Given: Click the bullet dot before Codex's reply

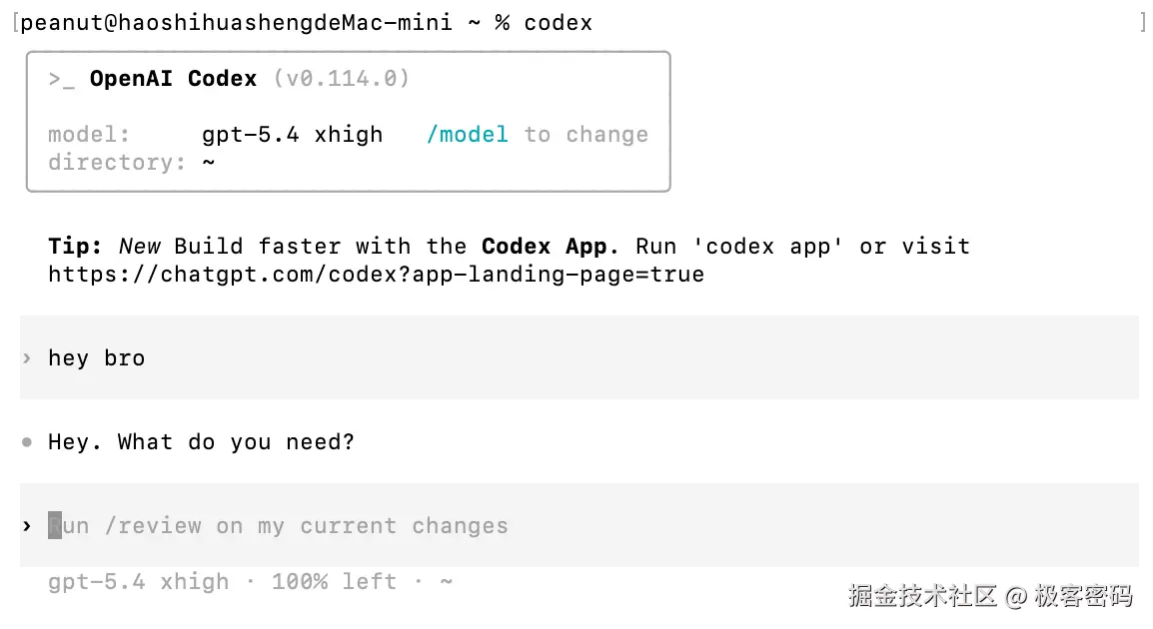Looking at the screenshot, I should click(27, 442).
